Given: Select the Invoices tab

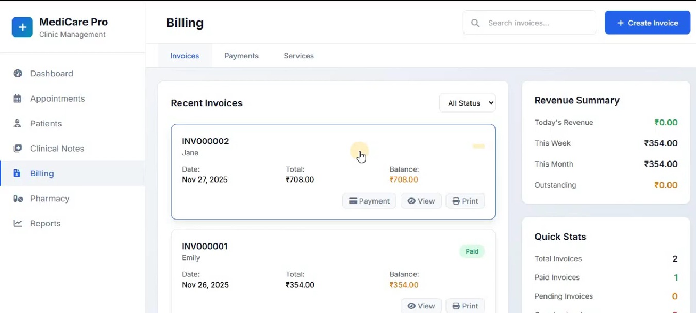Looking at the screenshot, I should [185, 56].
